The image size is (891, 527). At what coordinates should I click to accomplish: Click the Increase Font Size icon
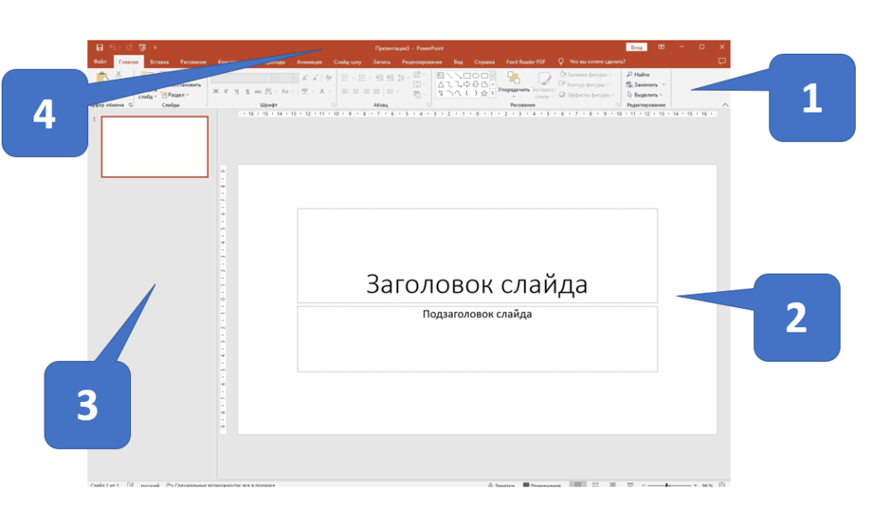coord(305,78)
